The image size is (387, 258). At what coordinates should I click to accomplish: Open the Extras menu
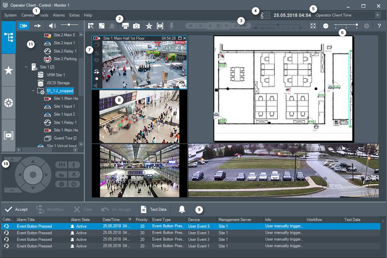pos(74,15)
